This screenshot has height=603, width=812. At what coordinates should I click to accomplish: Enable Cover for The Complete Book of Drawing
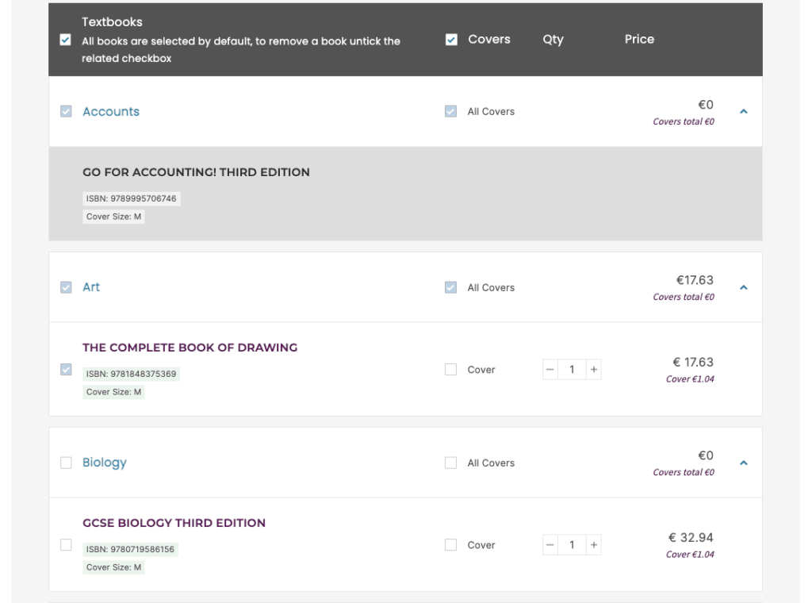pyautogui.click(x=451, y=370)
